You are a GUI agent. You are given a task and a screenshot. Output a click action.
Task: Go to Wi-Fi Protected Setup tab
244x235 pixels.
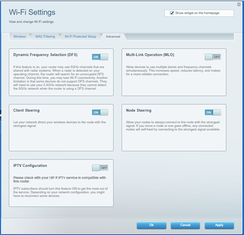point(80,36)
